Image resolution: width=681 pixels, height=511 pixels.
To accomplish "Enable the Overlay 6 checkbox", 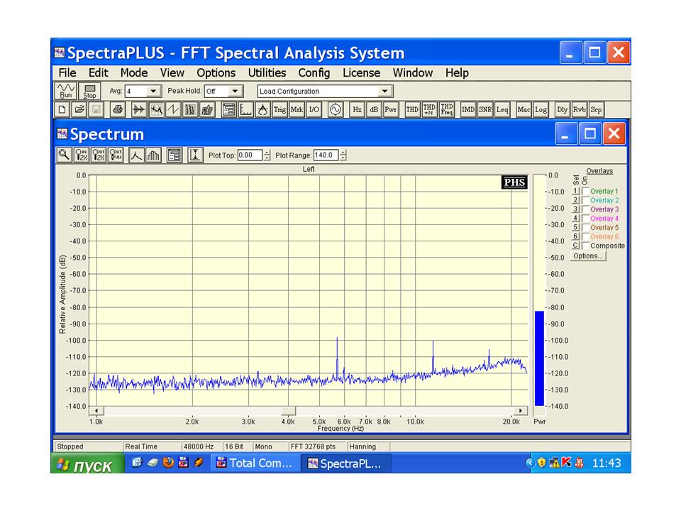I will [585, 237].
